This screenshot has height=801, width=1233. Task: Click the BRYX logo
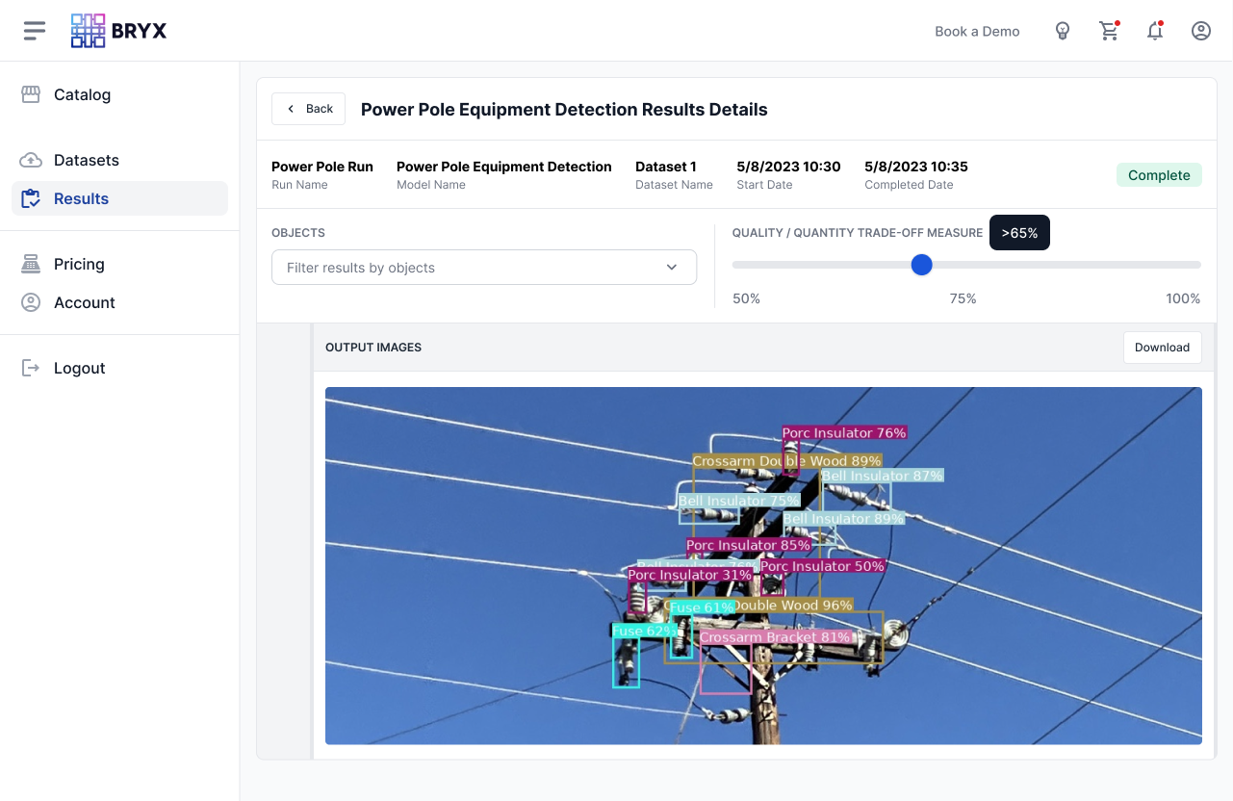(x=119, y=31)
